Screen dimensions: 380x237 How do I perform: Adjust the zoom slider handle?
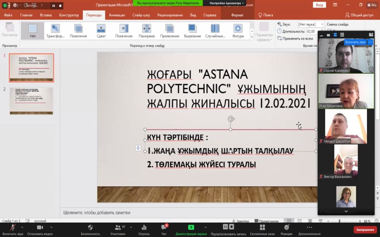coord(340,221)
